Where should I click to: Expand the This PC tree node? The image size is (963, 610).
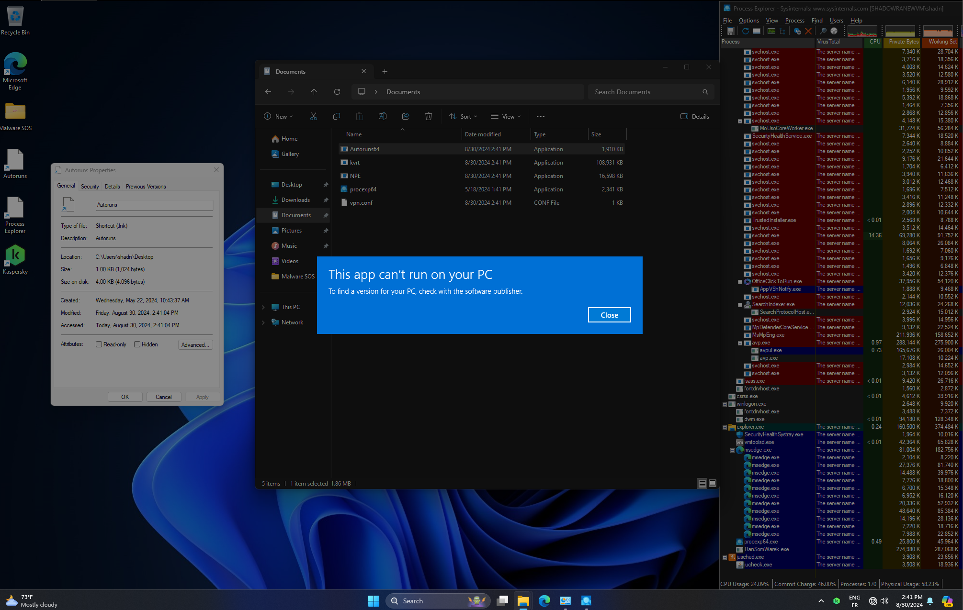click(263, 307)
